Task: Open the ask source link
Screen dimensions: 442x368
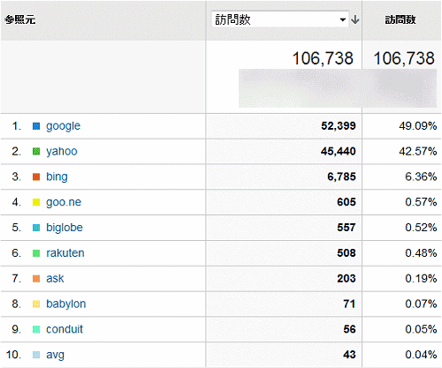Action: pyautogui.click(x=55, y=278)
